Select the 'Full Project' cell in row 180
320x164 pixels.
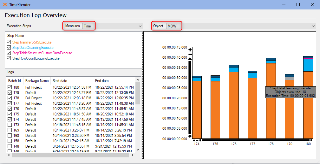34,87
